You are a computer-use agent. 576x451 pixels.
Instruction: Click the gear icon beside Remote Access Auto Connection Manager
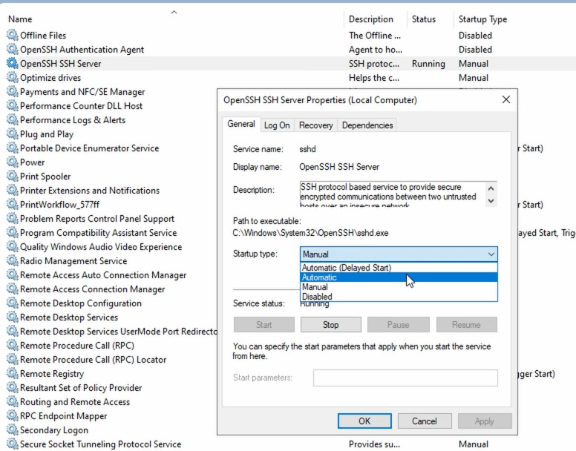click(x=12, y=275)
